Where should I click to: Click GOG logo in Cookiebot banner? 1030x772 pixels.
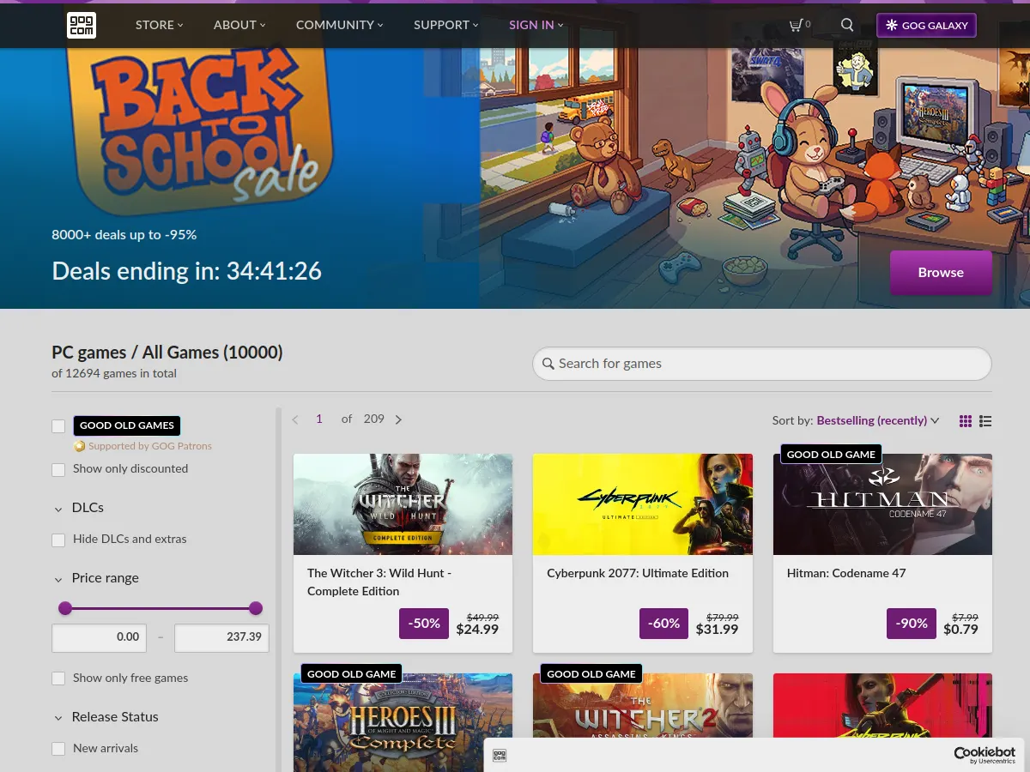point(500,755)
